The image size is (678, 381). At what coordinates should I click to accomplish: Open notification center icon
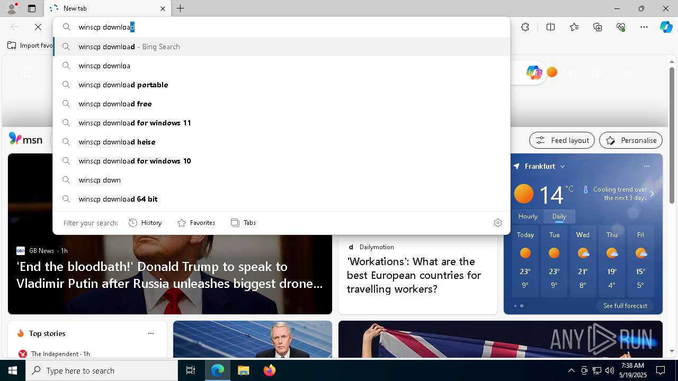tap(661, 370)
